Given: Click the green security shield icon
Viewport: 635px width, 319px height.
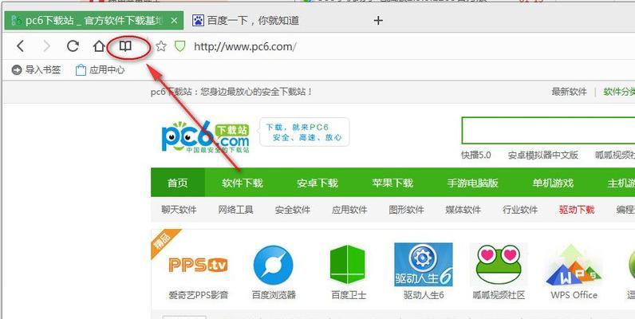Looking at the screenshot, I should click(179, 46).
